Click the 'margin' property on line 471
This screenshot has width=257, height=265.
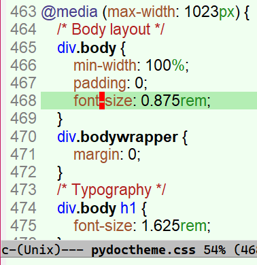pos(97,155)
